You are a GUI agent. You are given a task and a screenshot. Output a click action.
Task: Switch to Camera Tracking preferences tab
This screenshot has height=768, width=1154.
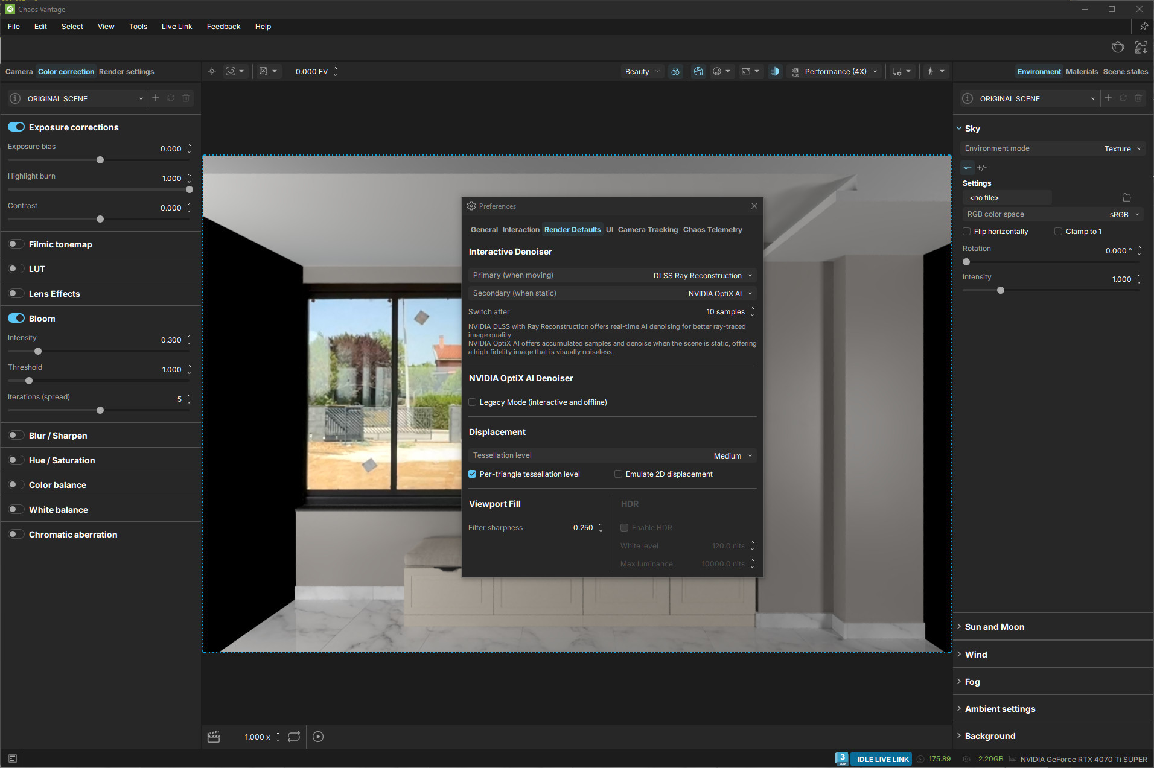coord(647,230)
